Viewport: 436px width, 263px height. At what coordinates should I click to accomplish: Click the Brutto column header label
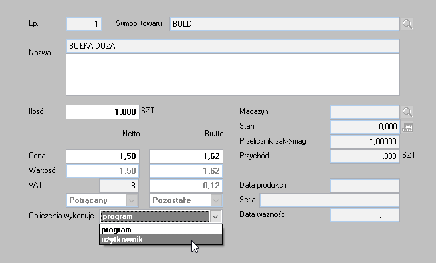(214, 134)
